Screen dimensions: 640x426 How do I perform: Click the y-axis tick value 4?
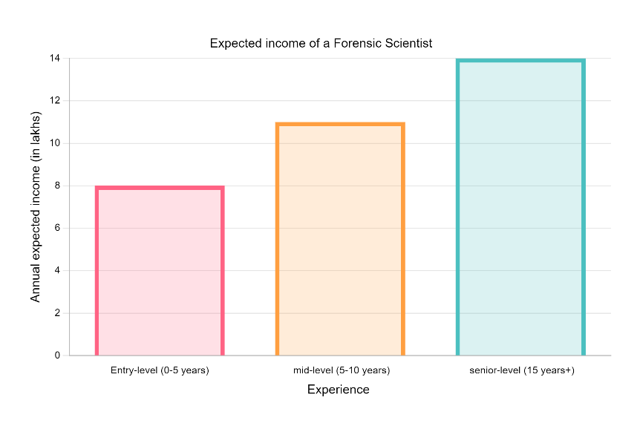[57, 270]
